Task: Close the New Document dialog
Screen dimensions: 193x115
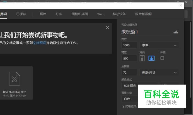Action: click(x=181, y=5)
